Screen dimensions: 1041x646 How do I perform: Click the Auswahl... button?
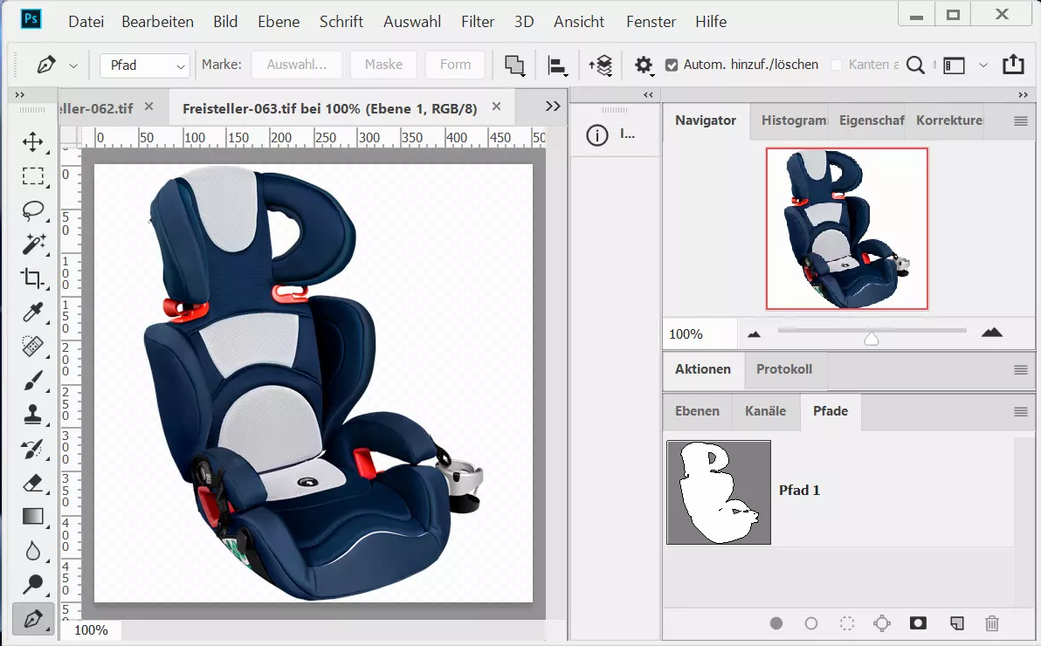point(297,65)
